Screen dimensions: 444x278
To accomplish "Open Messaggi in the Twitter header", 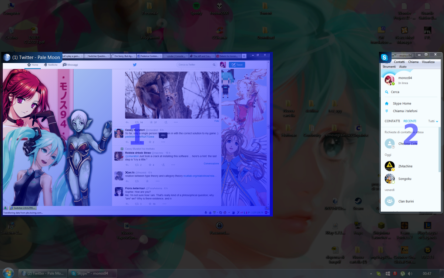I will point(70,65).
